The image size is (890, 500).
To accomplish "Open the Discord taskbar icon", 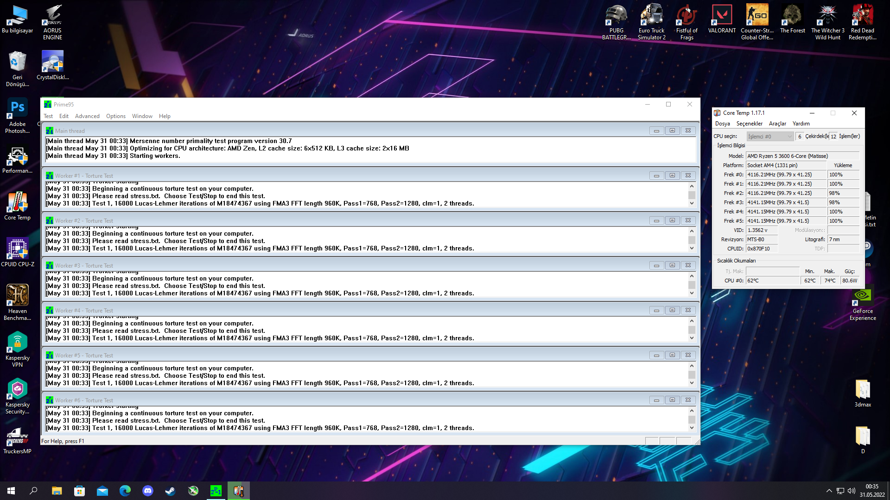I will coord(148,491).
